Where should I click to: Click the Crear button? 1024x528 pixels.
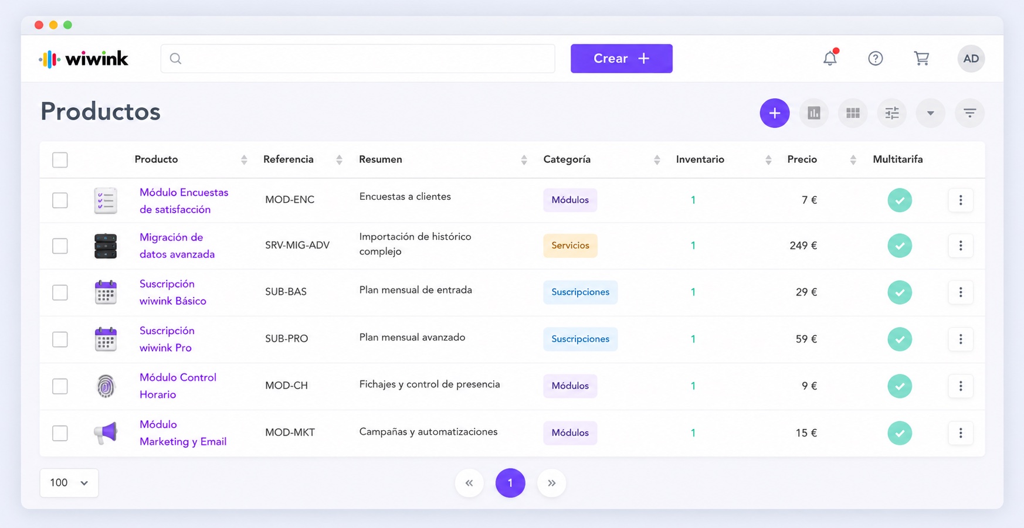point(622,59)
